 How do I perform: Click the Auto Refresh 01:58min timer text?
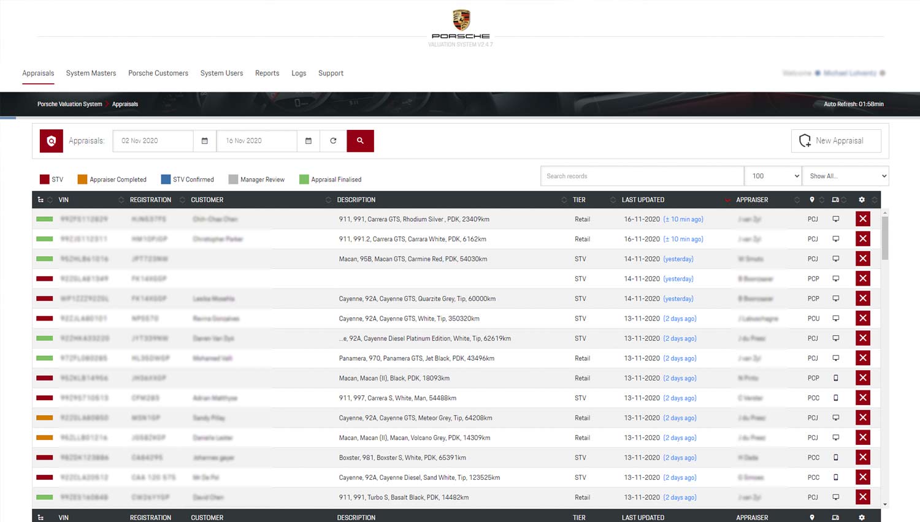pyautogui.click(x=854, y=104)
